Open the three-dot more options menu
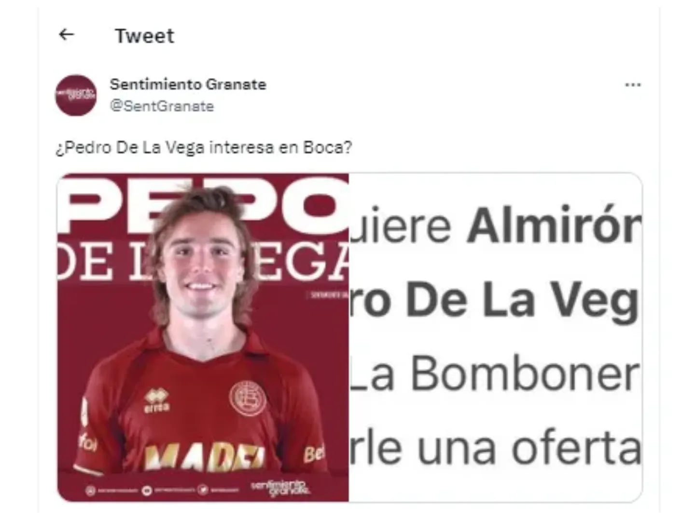 click(x=632, y=85)
